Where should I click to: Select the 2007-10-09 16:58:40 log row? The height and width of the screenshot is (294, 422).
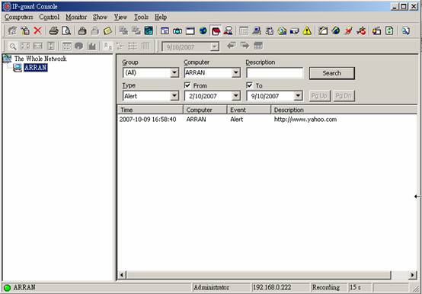tap(267, 120)
